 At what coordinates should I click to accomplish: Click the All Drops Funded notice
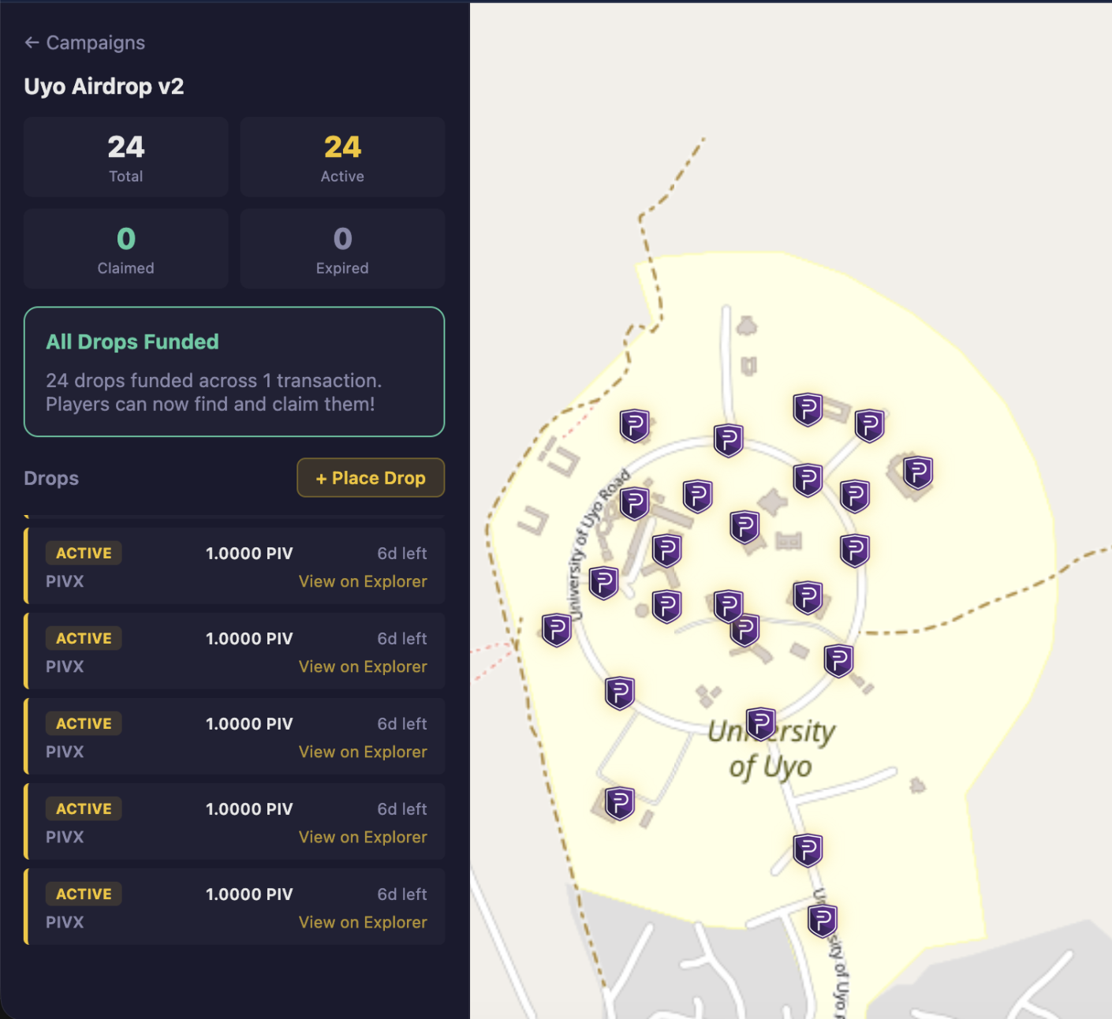click(234, 371)
